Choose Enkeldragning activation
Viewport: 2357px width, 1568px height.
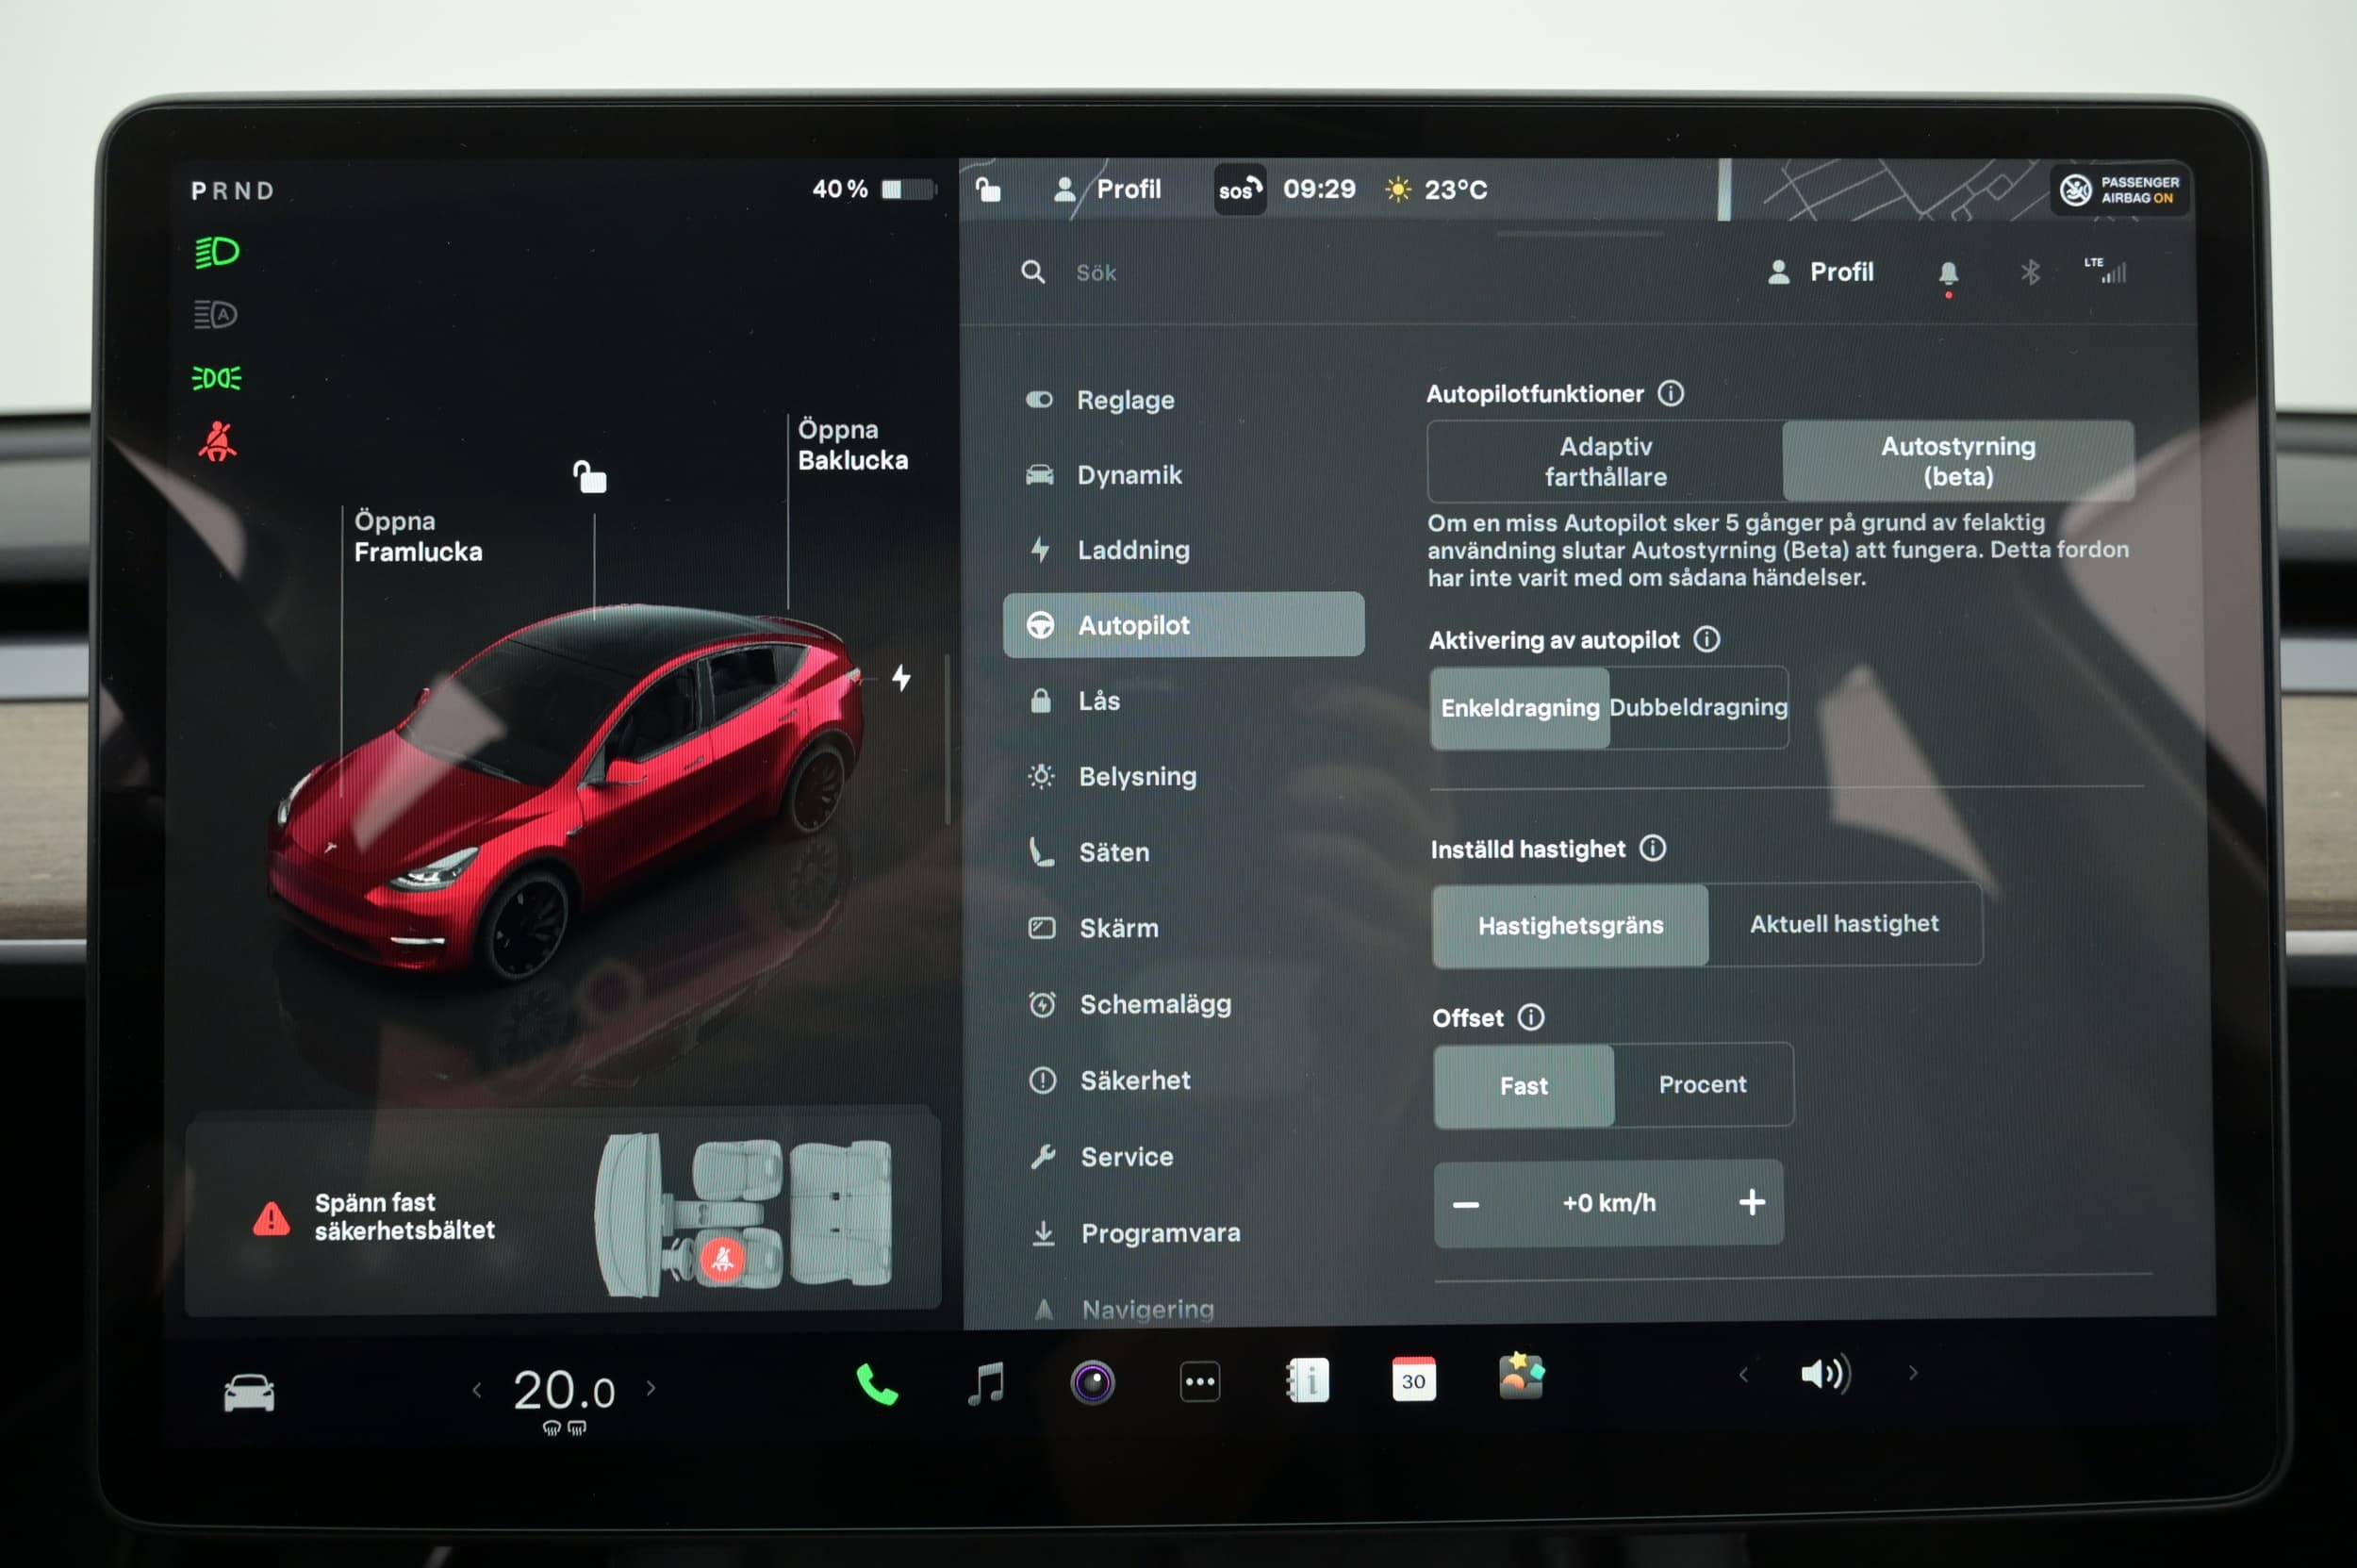click(x=1520, y=708)
